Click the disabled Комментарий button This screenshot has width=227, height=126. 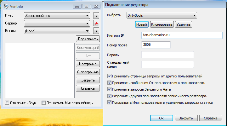[88, 48]
